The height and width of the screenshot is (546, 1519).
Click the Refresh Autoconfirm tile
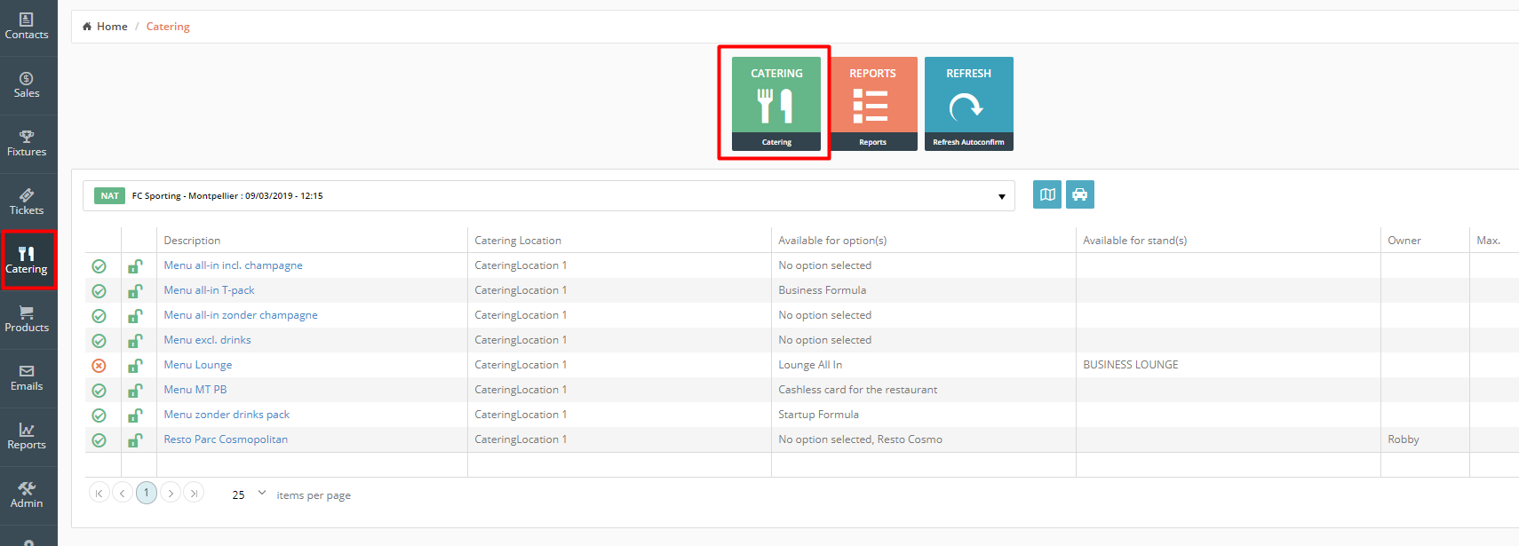click(968, 104)
